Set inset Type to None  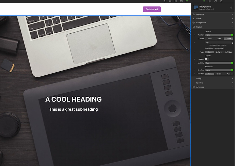[x=209, y=52]
